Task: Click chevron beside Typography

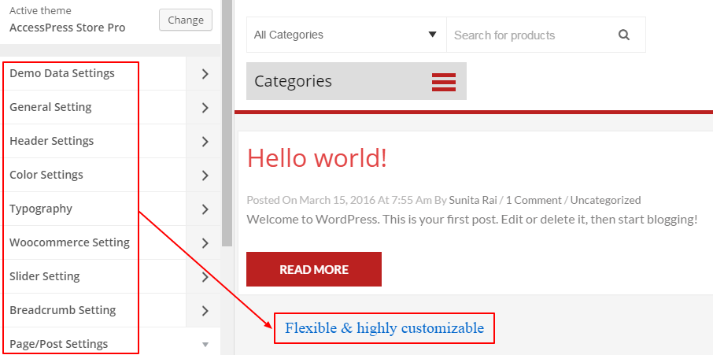Action: coord(205,209)
